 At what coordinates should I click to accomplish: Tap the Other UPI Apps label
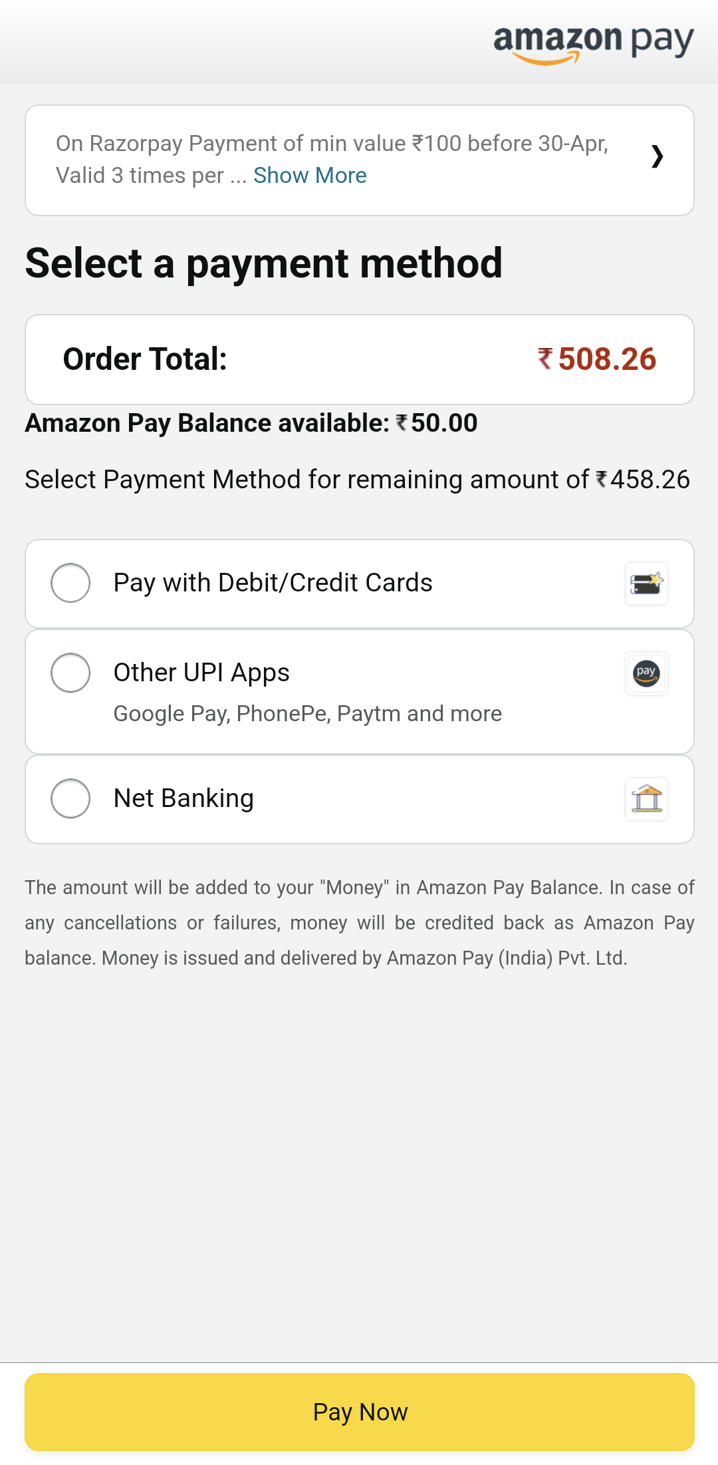(x=201, y=673)
